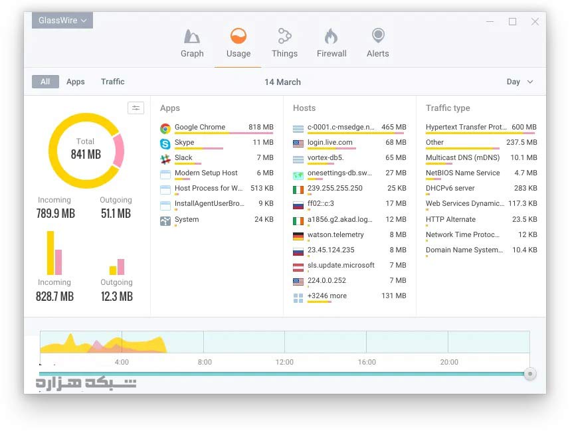Go to the Alerts tab label
This screenshot has height=431, width=570.
click(378, 54)
